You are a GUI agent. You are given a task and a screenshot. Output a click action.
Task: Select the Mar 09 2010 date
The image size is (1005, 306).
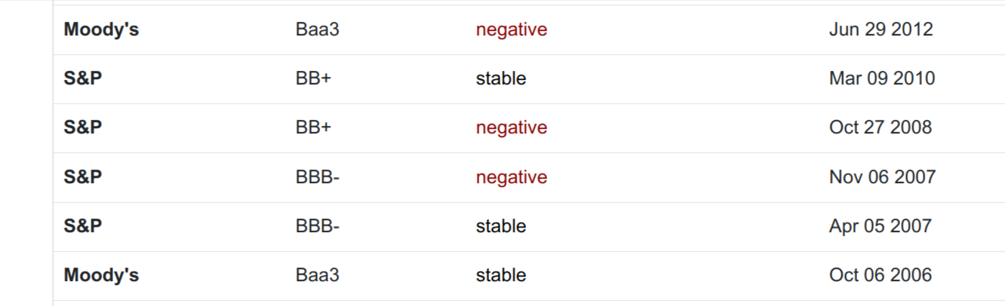(x=881, y=78)
